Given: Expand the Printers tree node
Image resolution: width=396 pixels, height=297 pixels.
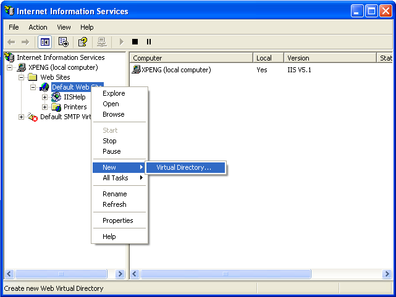Looking at the screenshot, I should click(44, 107).
